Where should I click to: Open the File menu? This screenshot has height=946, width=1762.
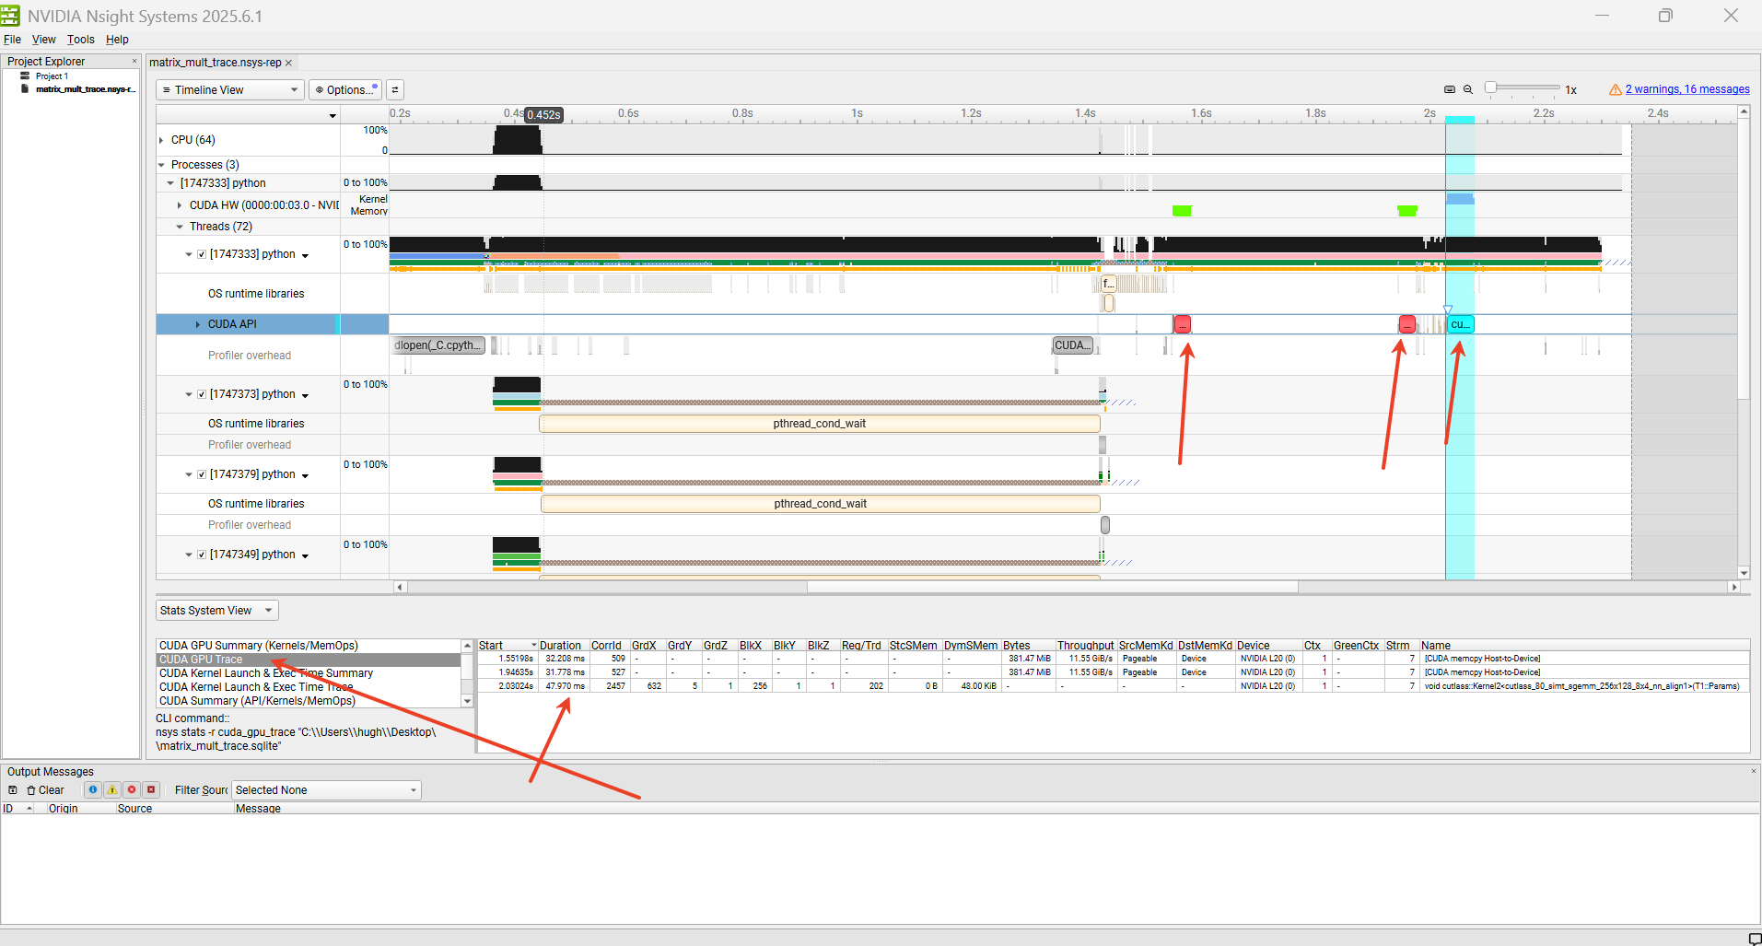click(x=12, y=40)
